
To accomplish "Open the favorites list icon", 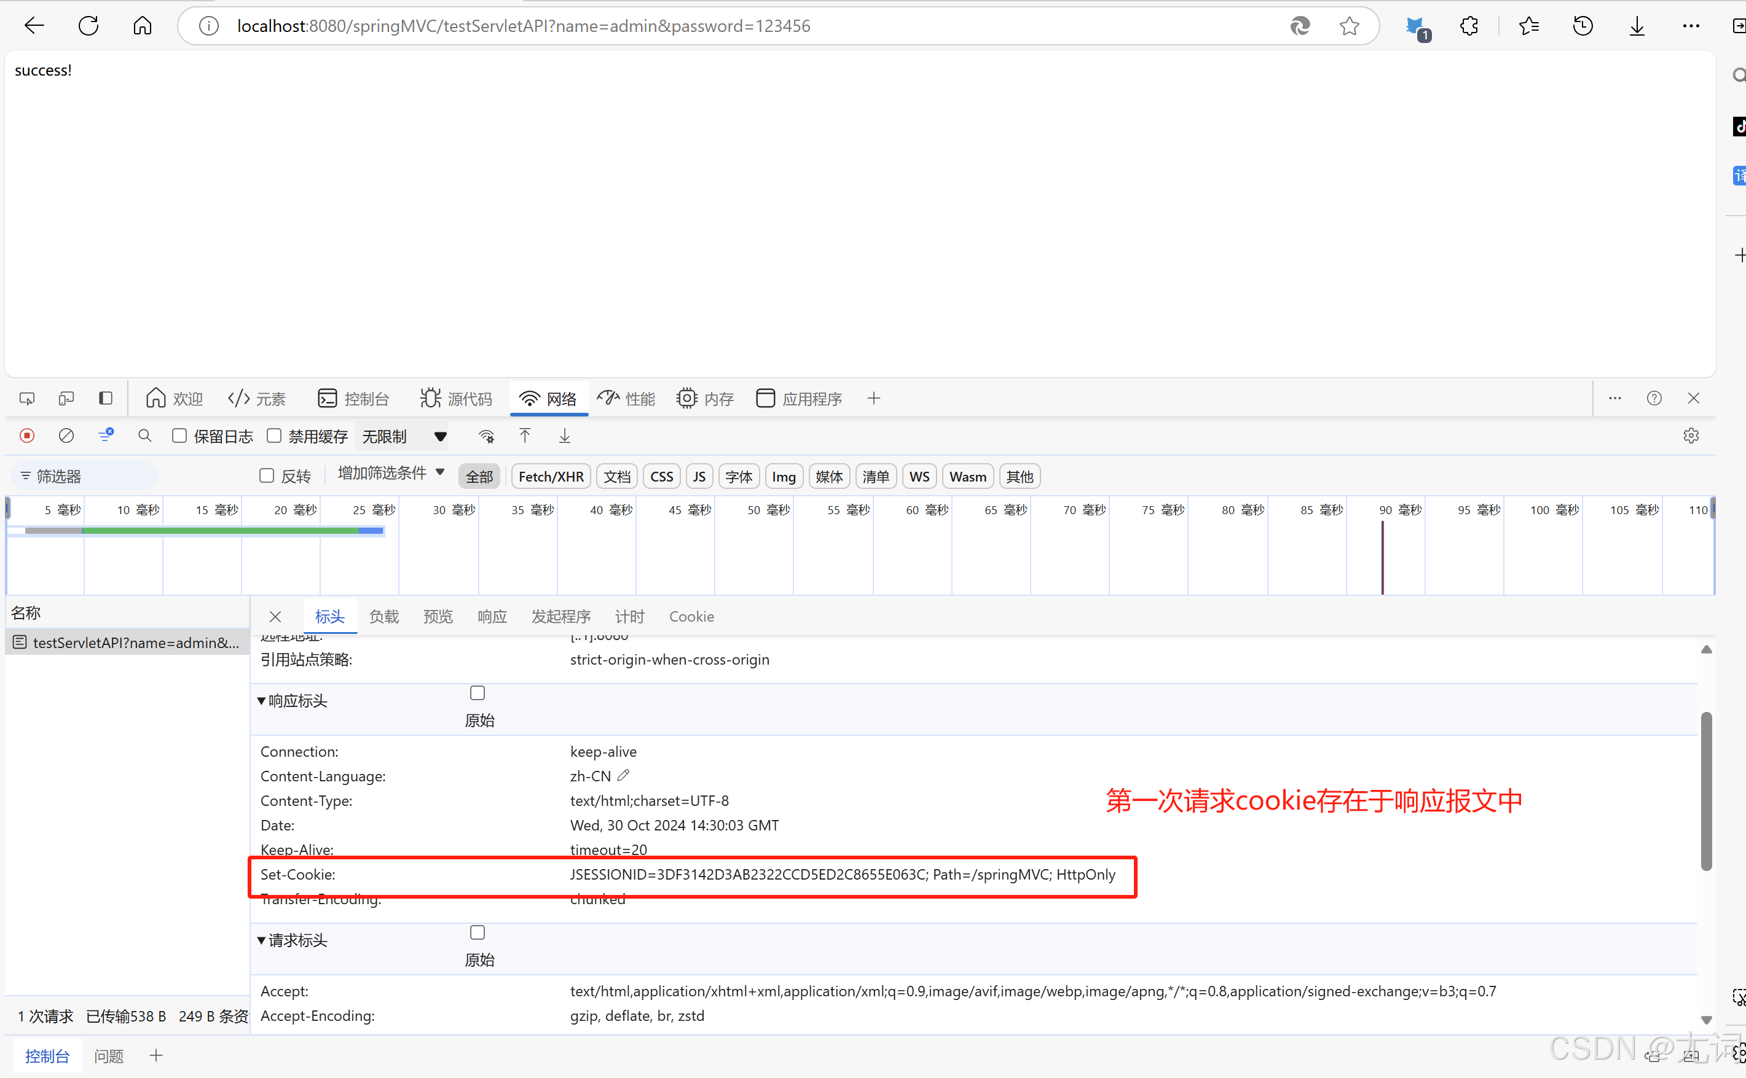I will click(x=1528, y=26).
